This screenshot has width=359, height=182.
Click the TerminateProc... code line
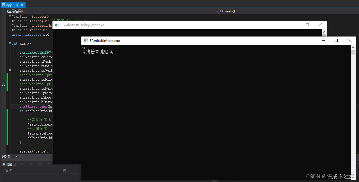coord(40,133)
